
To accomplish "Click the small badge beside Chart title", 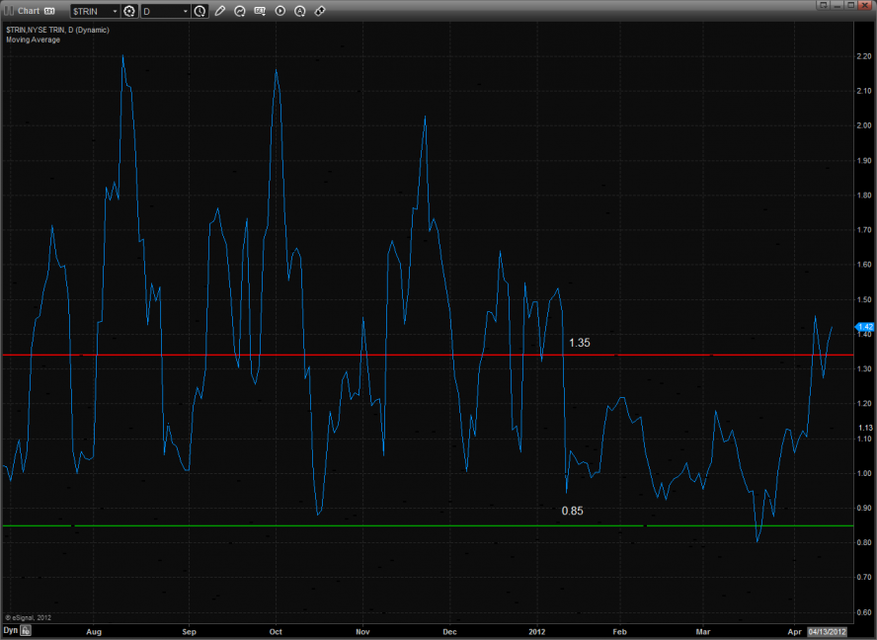I will [x=48, y=11].
